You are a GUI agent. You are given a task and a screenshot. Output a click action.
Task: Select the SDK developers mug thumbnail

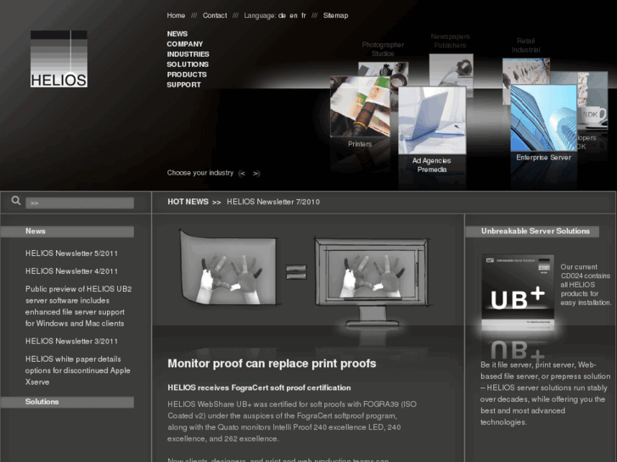[593, 101]
